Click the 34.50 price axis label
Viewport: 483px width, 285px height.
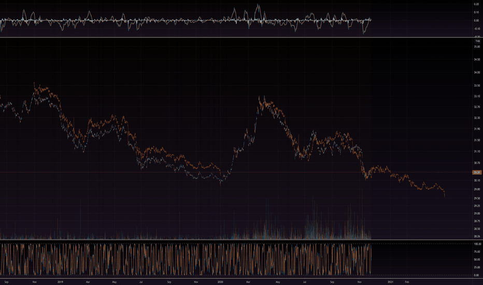click(x=477, y=60)
